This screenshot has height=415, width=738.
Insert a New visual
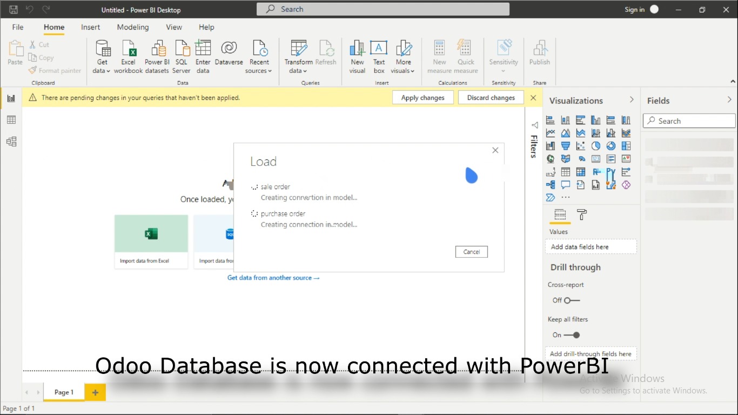tap(357, 57)
